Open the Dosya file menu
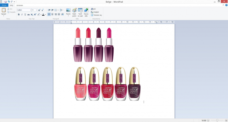The width and height of the screenshot is (228, 122). 4,5
